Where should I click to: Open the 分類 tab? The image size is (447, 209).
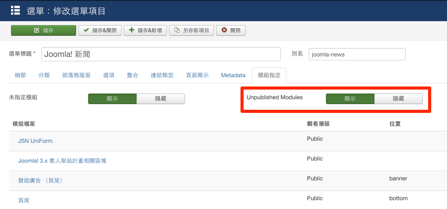tap(44, 75)
